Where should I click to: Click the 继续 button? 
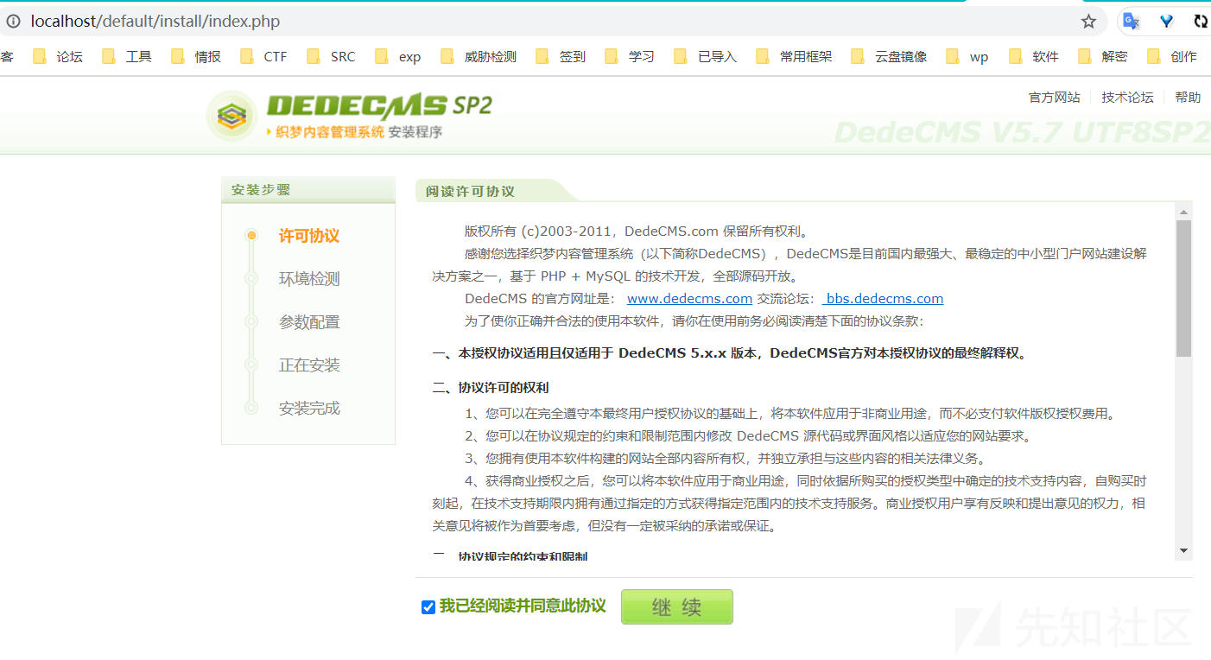tap(677, 606)
